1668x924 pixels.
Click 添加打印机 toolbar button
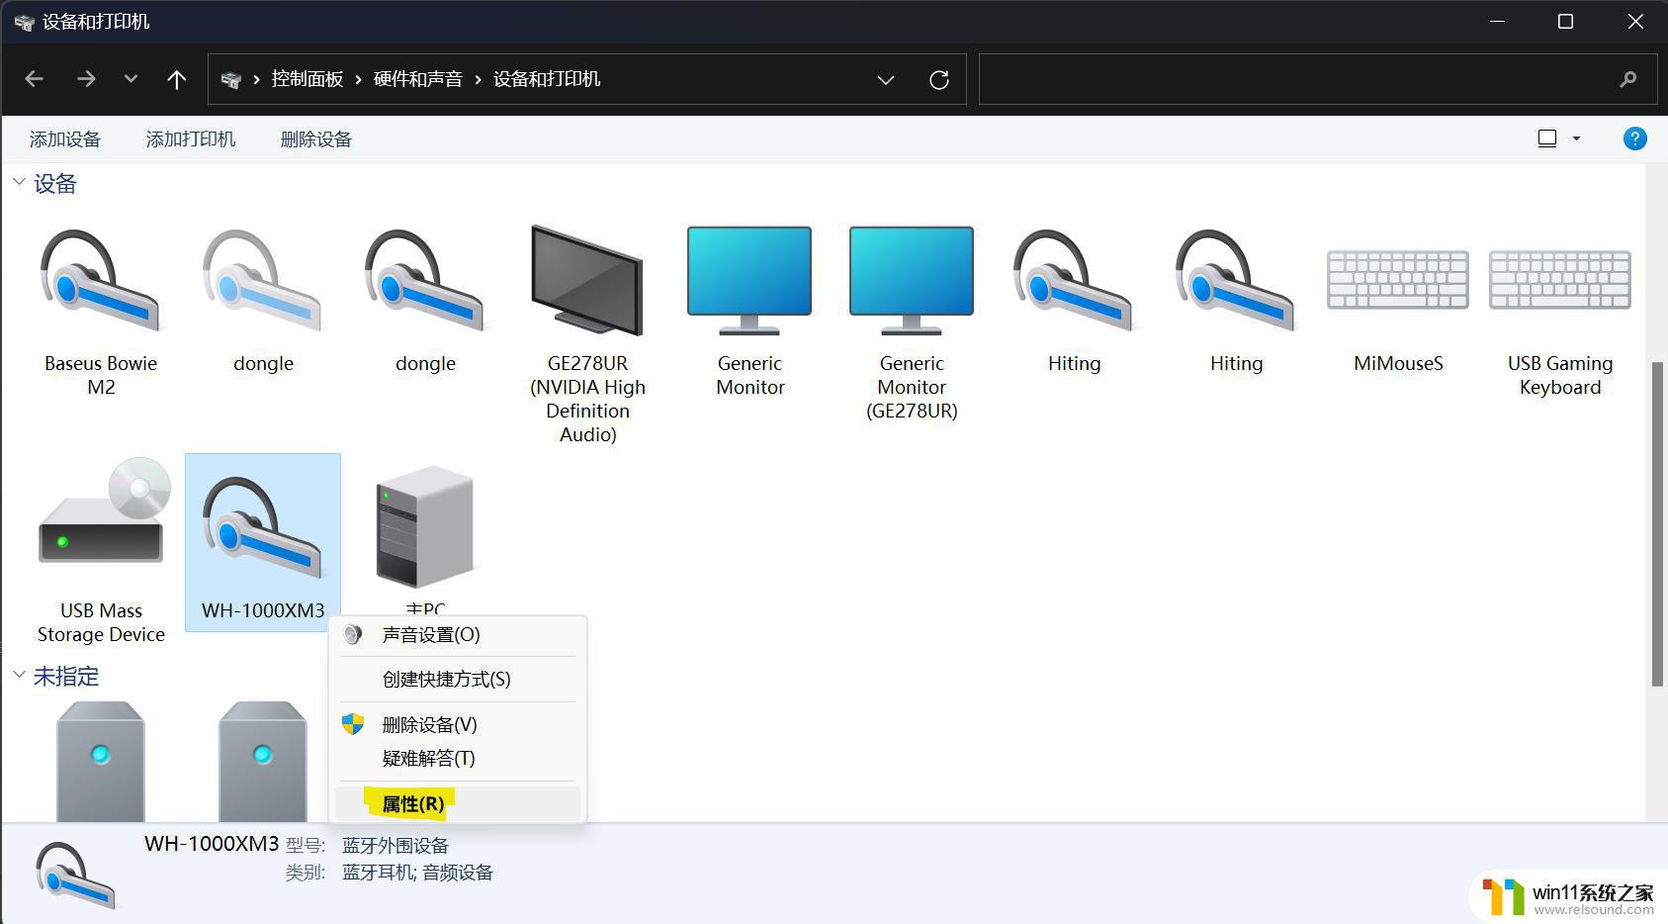[x=191, y=139]
